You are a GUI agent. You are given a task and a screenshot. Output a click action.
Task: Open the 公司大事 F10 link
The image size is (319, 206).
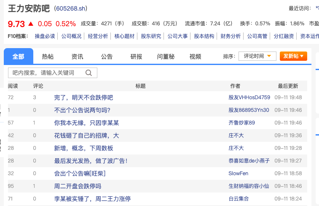(177, 36)
